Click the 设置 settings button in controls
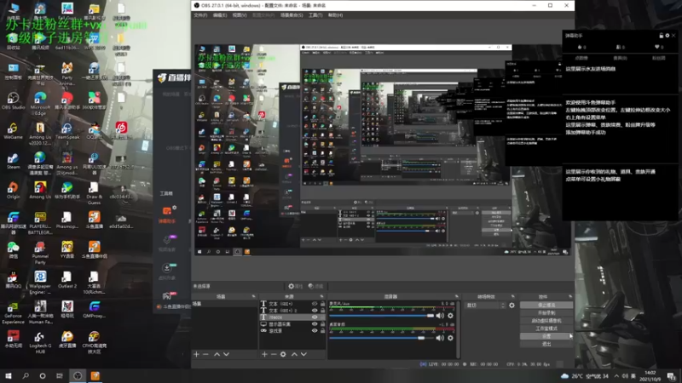This screenshot has width=682, height=383. coord(546,336)
